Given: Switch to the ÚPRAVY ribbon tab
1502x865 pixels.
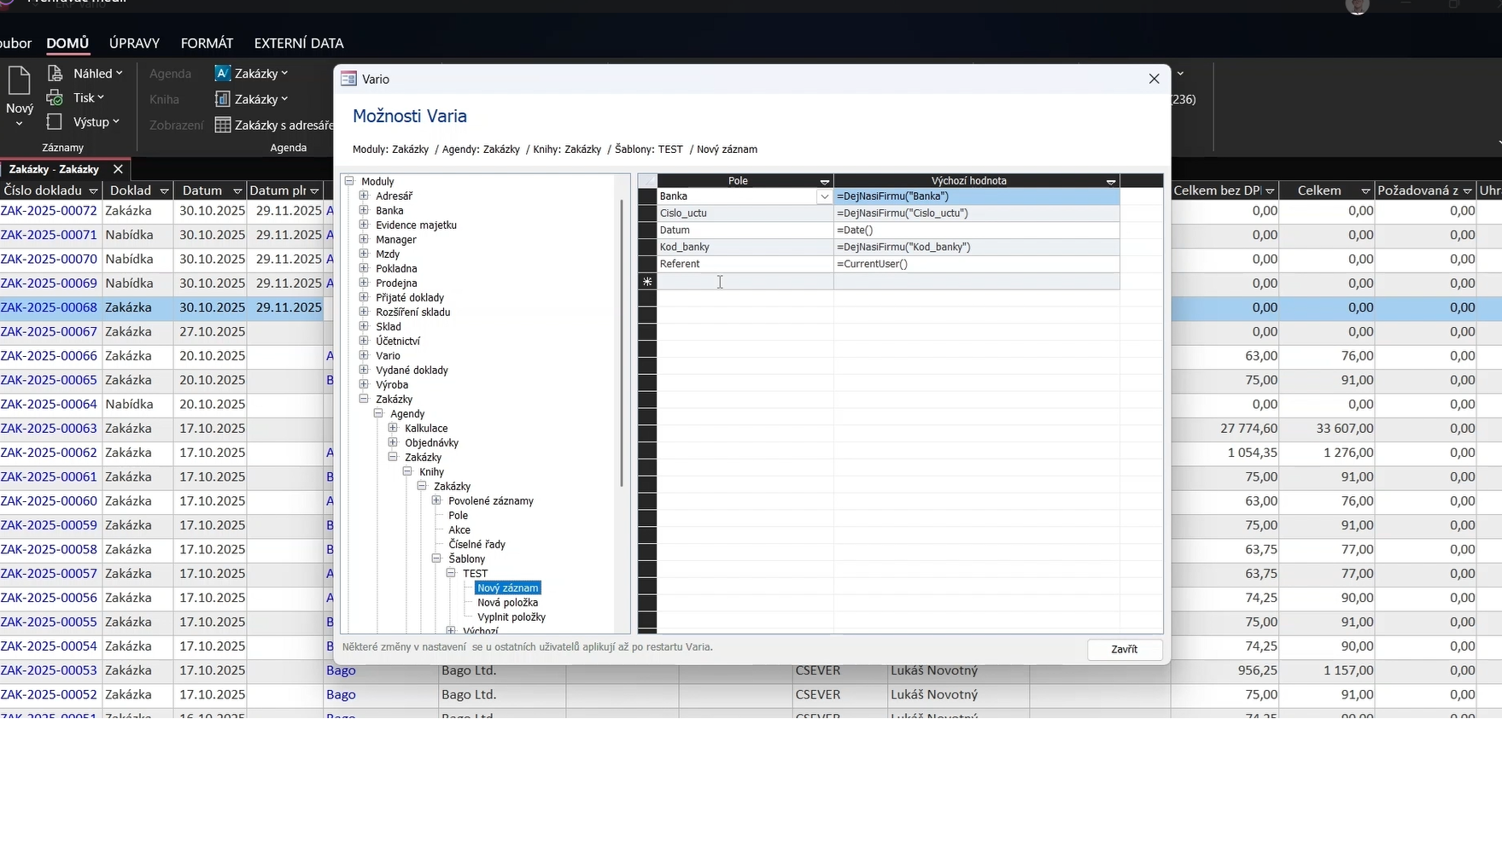Looking at the screenshot, I should 134,43.
